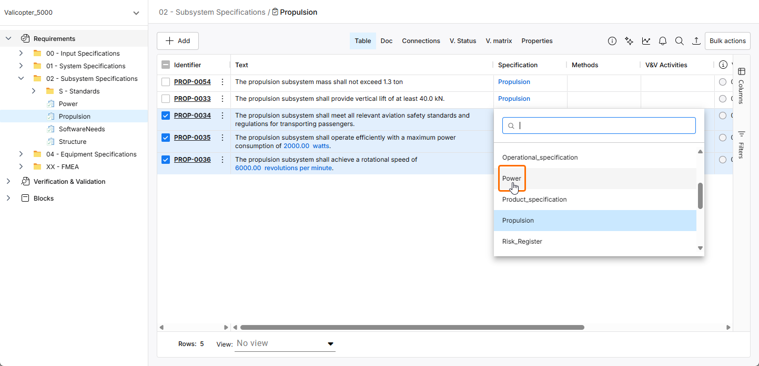
Task: Click the export upload icon
Action: point(696,41)
